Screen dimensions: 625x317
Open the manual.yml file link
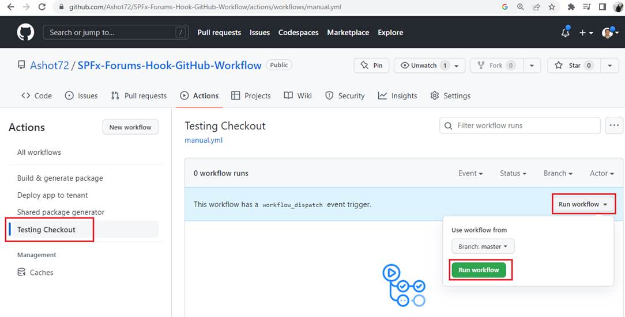(204, 140)
